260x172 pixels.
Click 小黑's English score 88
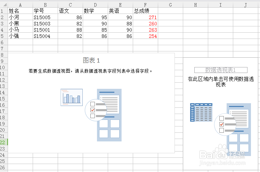pyautogui.click(x=120, y=23)
